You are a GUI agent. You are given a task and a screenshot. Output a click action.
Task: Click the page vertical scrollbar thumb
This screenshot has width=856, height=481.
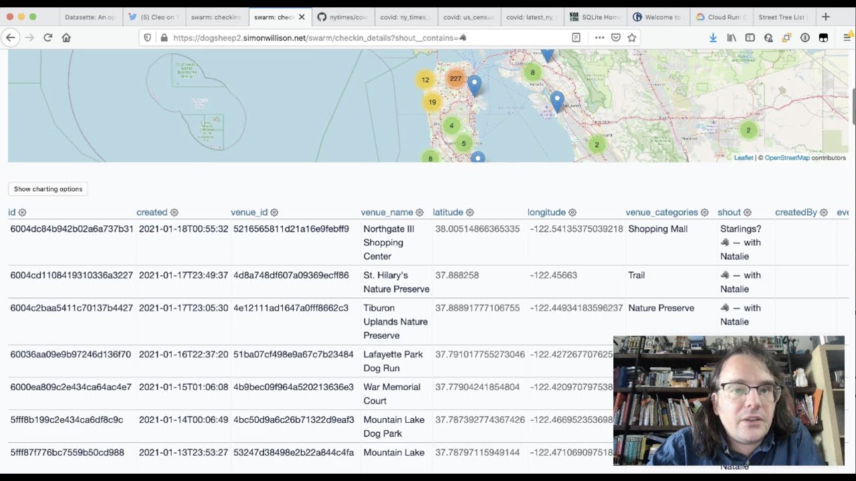(853, 106)
